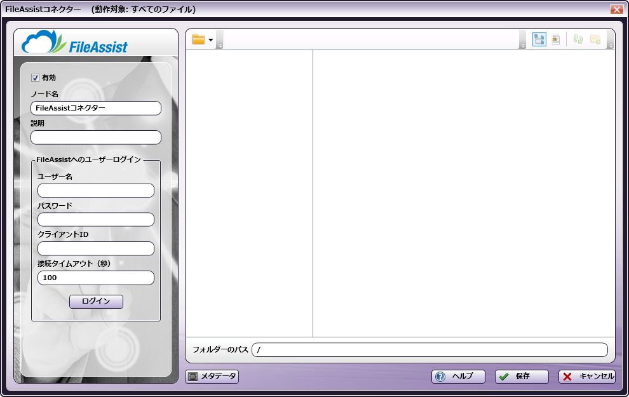The width and height of the screenshot is (629, 397).
Task: Open toolbar overflow grip at far right edge
Action: tap(610, 39)
